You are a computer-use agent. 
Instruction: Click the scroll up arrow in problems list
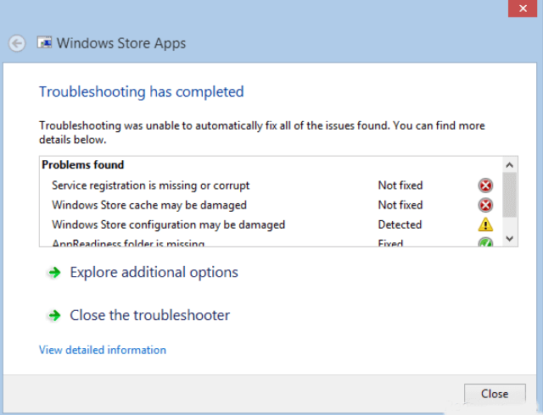coord(509,165)
